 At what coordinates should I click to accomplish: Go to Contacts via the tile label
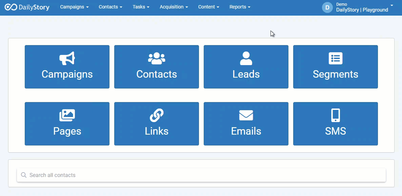[x=156, y=74]
